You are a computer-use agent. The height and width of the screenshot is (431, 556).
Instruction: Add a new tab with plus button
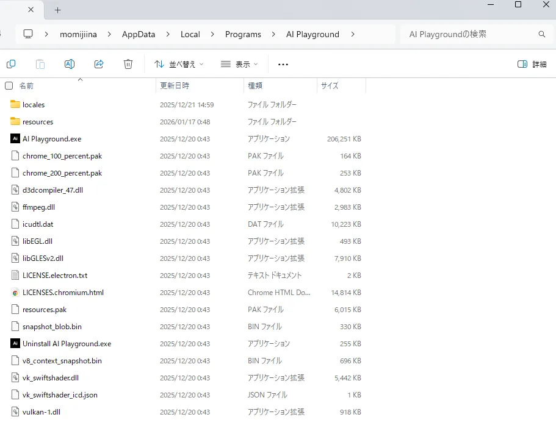tap(58, 10)
